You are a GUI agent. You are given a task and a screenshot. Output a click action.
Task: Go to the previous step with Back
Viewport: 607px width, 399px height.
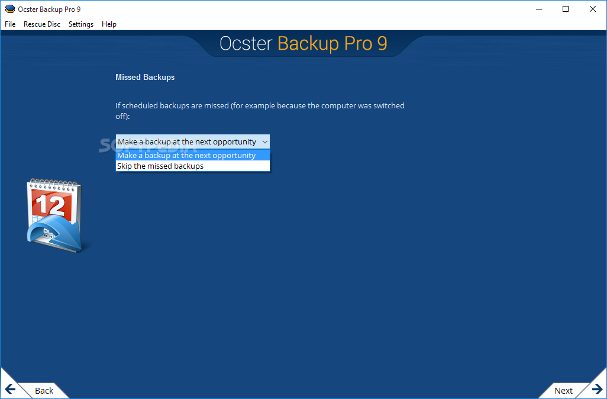[44, 391]
